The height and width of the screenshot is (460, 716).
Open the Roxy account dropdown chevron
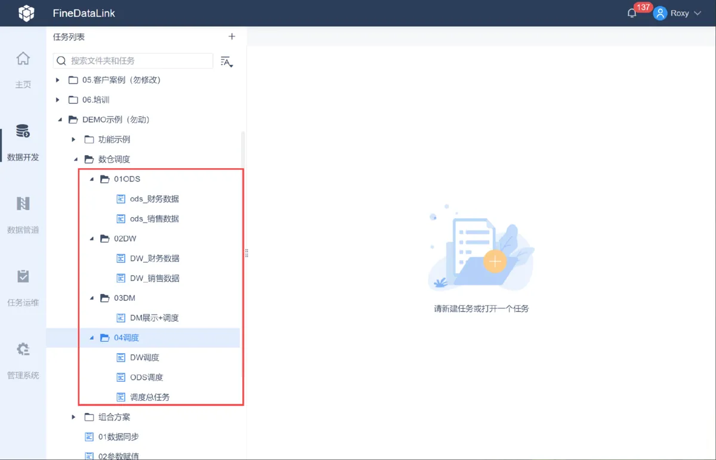pos(698,13)
